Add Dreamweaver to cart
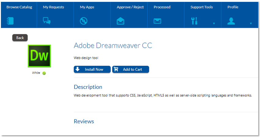The image size is (261, 138). click(x=130, y=69)
